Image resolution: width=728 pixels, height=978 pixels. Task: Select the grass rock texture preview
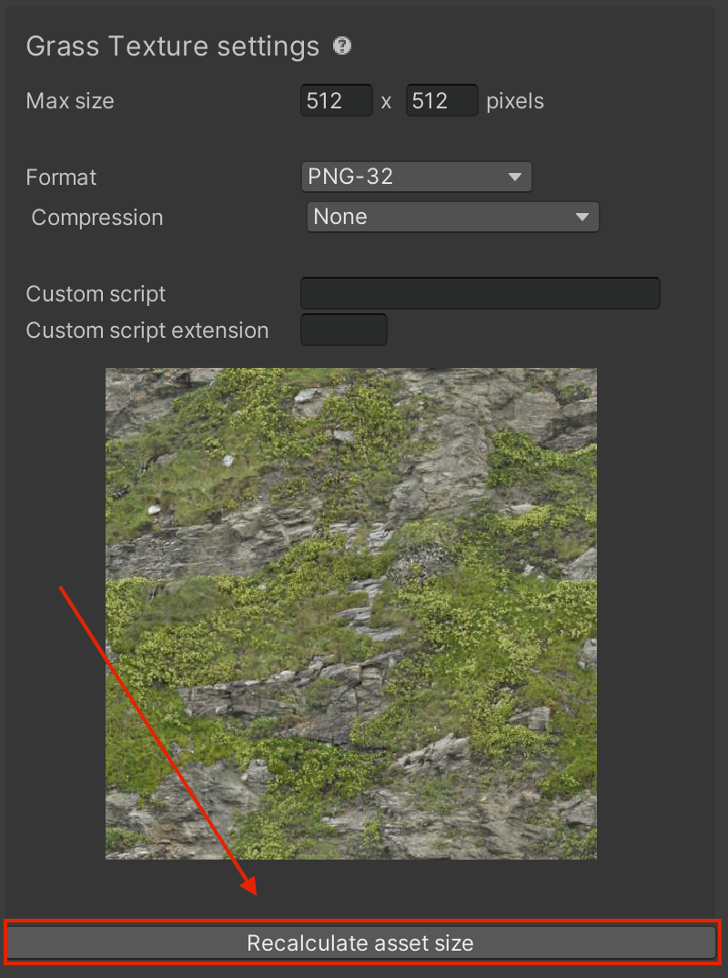pos(351,614)
